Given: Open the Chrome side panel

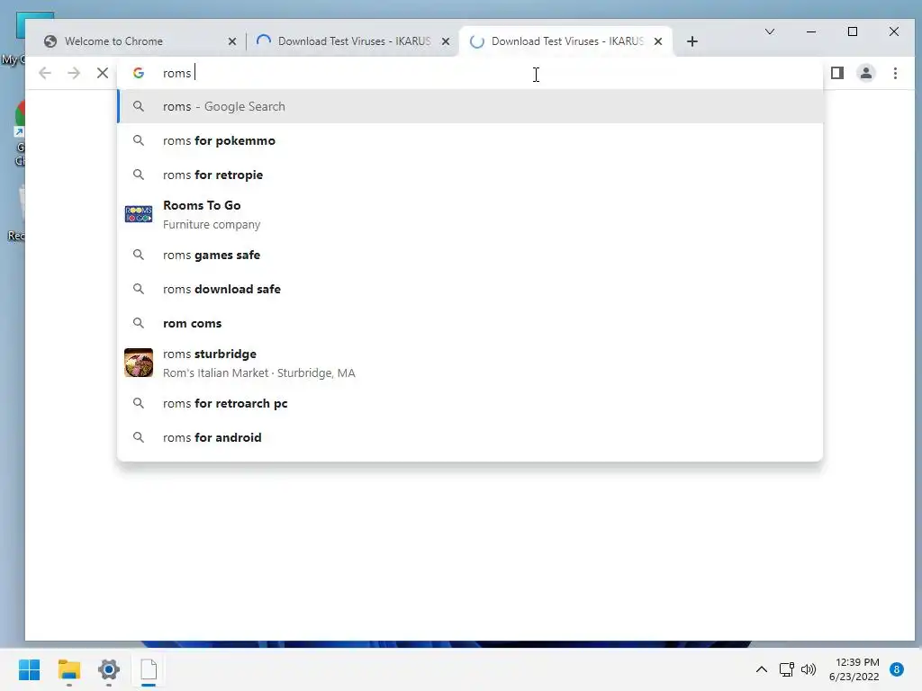Looking at the screenshot, I should [837, 73].
